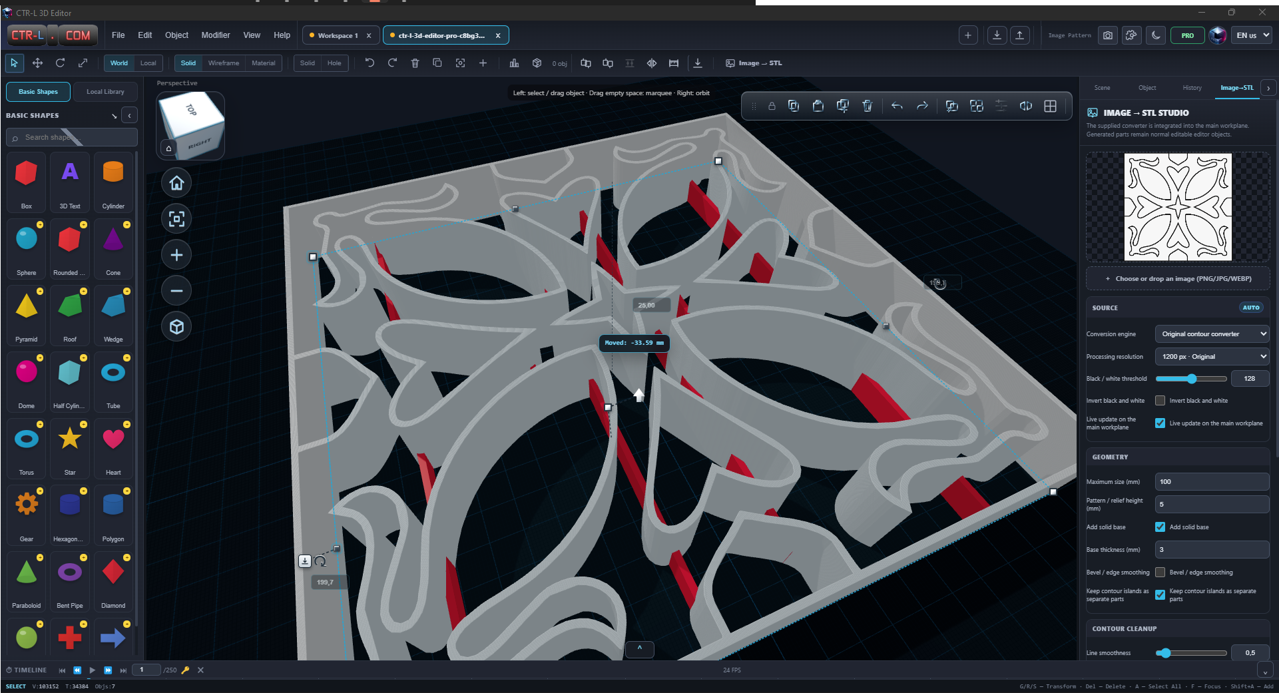This screenshot has height=693, width=1279.
Task: Expand right panel tabs chevron
Action: coord(1268,88)
